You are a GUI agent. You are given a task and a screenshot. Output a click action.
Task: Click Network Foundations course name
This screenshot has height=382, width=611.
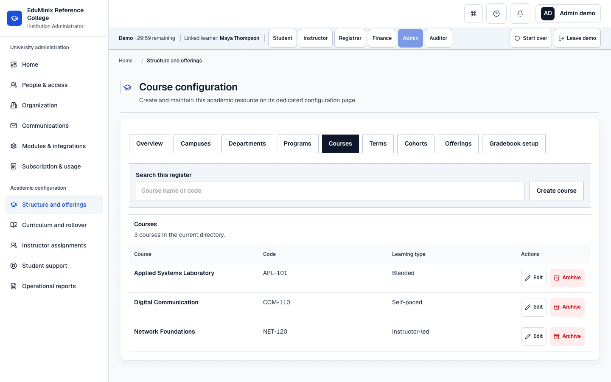coord(165,331)
